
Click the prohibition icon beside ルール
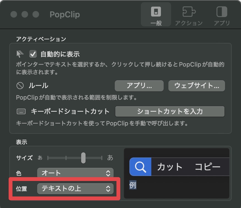tap(20, 86)
